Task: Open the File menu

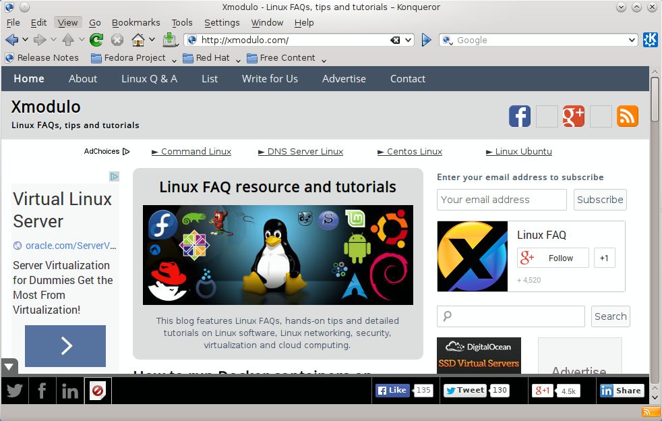Action: click(x=13, y=22)
